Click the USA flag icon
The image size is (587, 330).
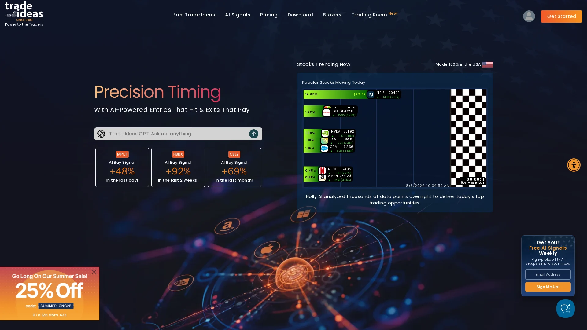[487, 64]
